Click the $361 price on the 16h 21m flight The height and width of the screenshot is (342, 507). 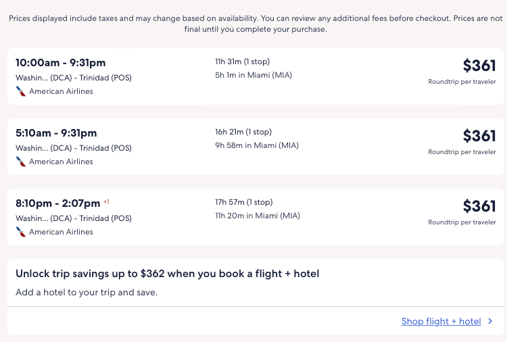point(479,136)
